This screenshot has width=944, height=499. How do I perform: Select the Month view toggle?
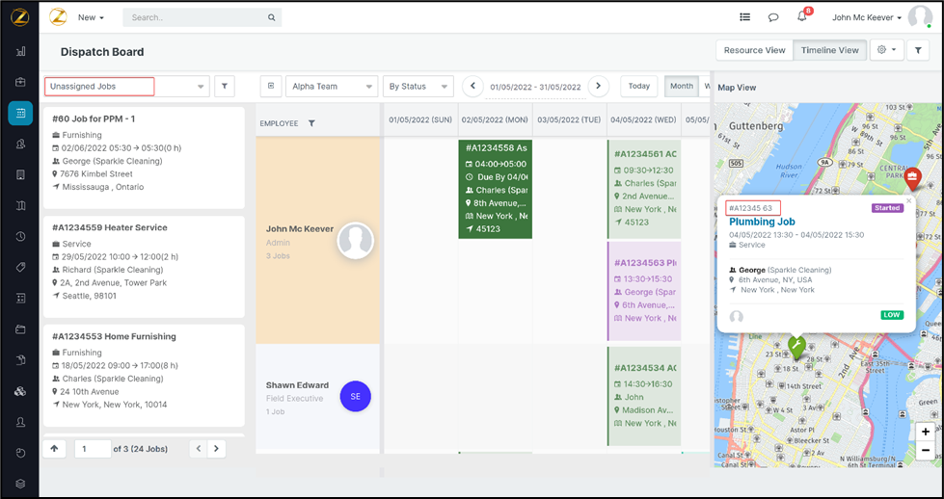tap(681, 86)
